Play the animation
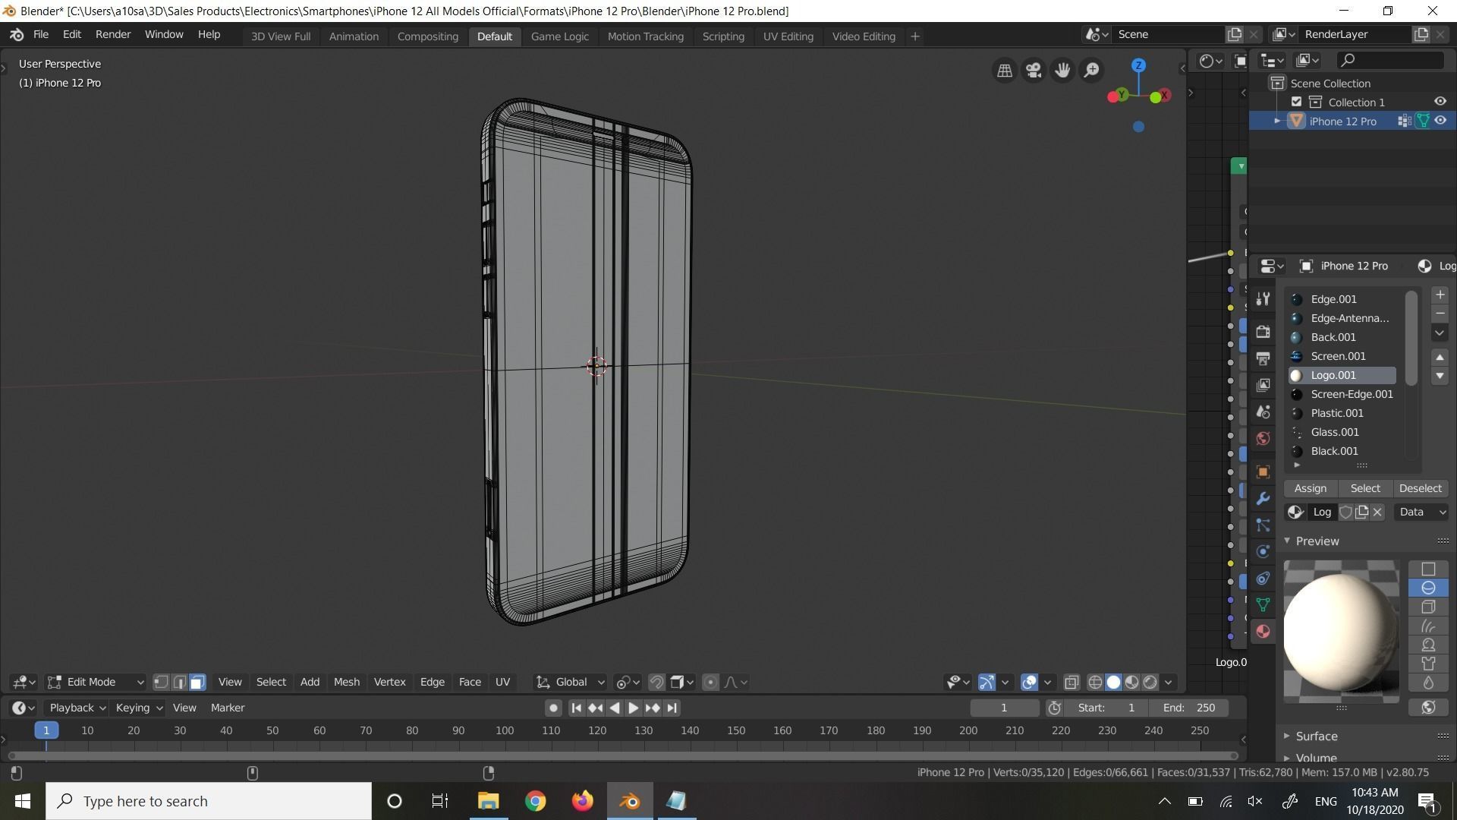 point(633,708)
